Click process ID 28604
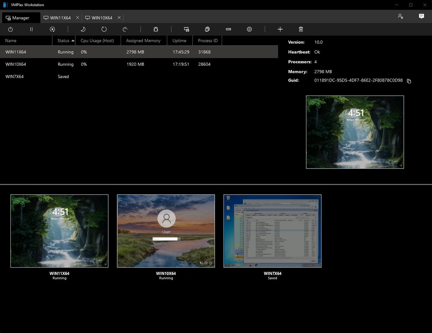 pyautogui.click(x=204, y=64)
